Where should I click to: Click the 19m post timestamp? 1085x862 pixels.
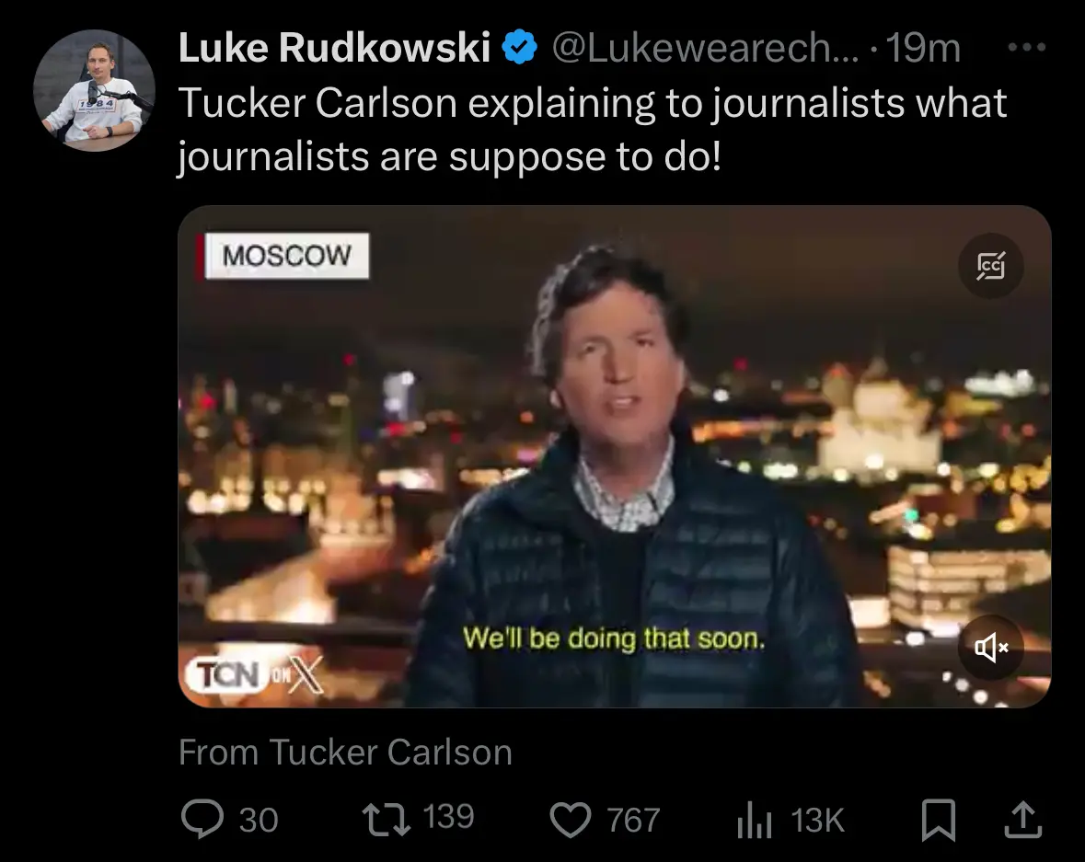pyautogui.click(x=923, y=49)
